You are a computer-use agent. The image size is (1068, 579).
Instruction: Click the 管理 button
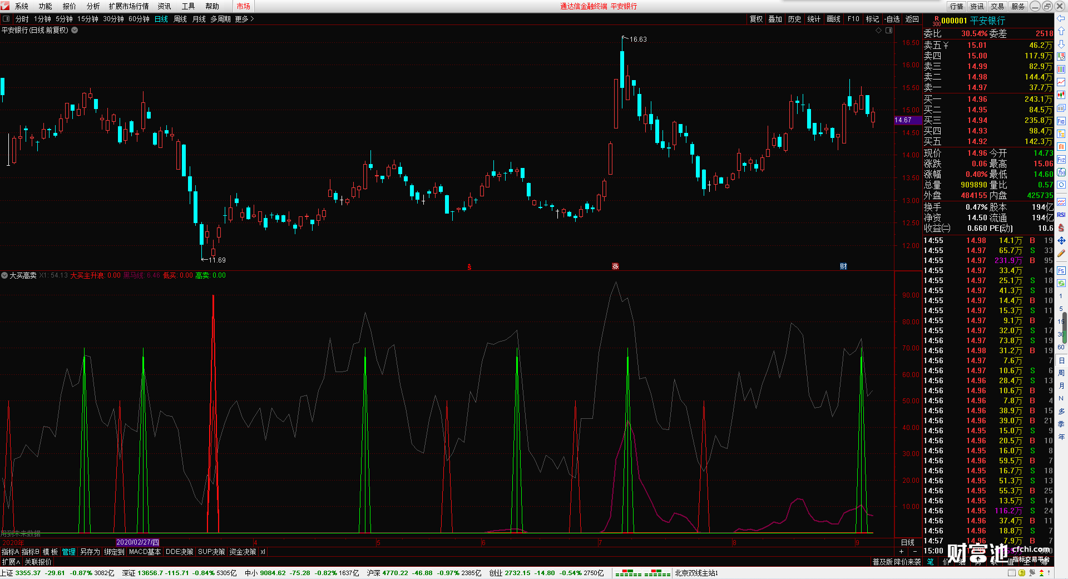(69, 552)
